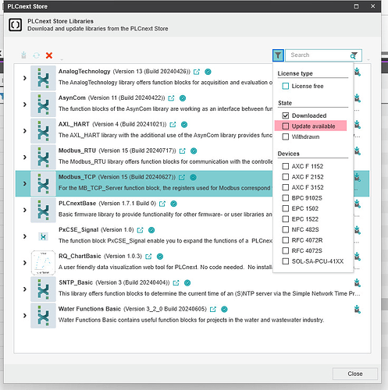
Task: Open PLCnextBase external store link
Action: pyautogui.click(x=162, y=204)
